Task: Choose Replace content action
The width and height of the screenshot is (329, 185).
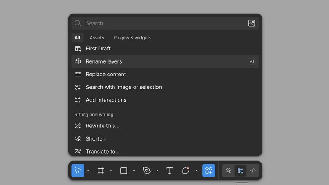Action: tap(165, 75)
